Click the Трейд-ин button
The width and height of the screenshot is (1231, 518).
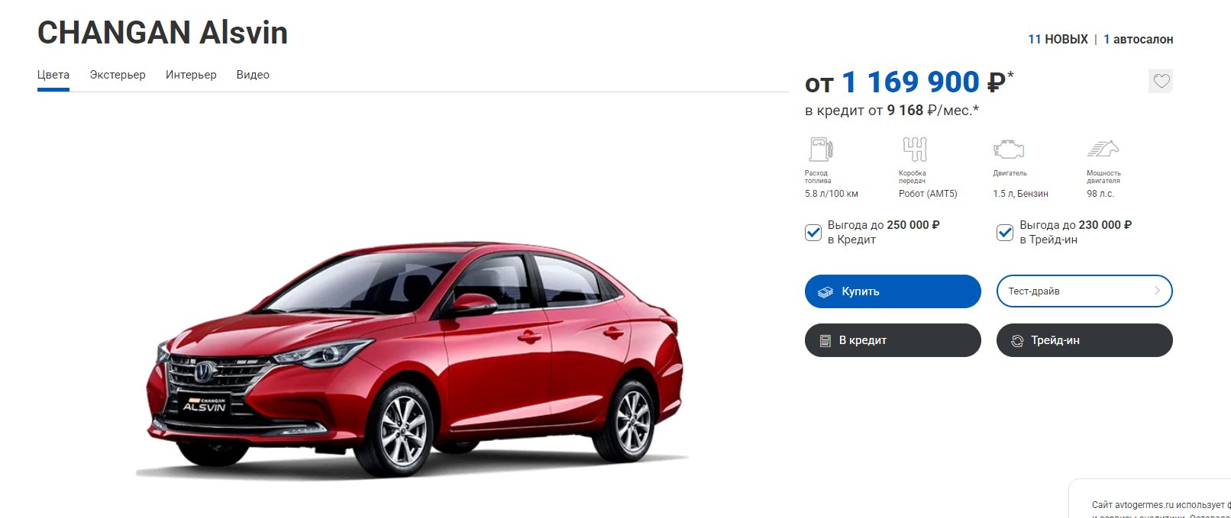pos(1084,340)
